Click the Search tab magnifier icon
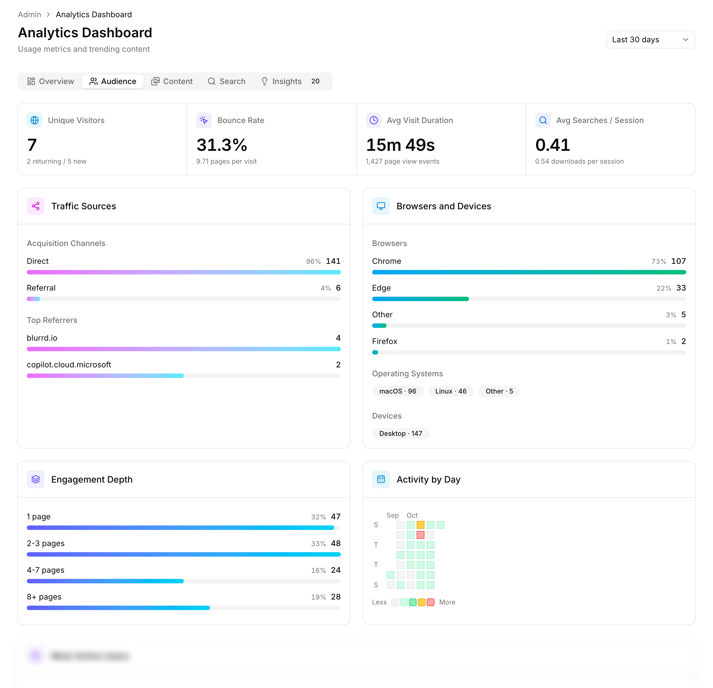This screenshot has height=688, width=713. [x=212, y=82]
